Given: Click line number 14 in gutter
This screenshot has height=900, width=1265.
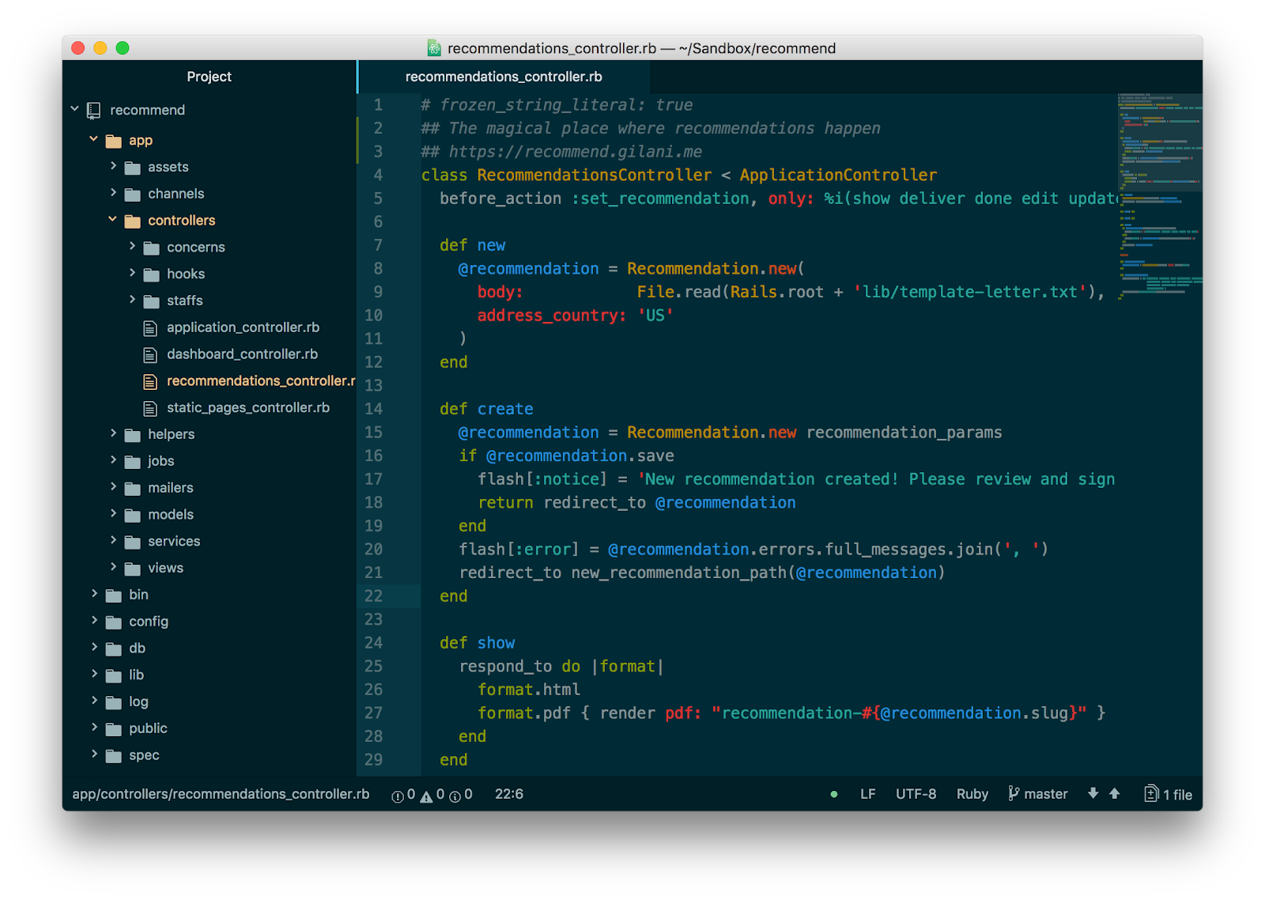Looking at the screenshot, I should (x=373, y=409).
